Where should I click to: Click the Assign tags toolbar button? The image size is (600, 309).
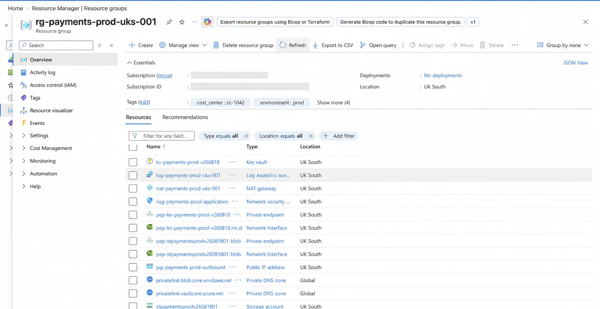[427, 45]
